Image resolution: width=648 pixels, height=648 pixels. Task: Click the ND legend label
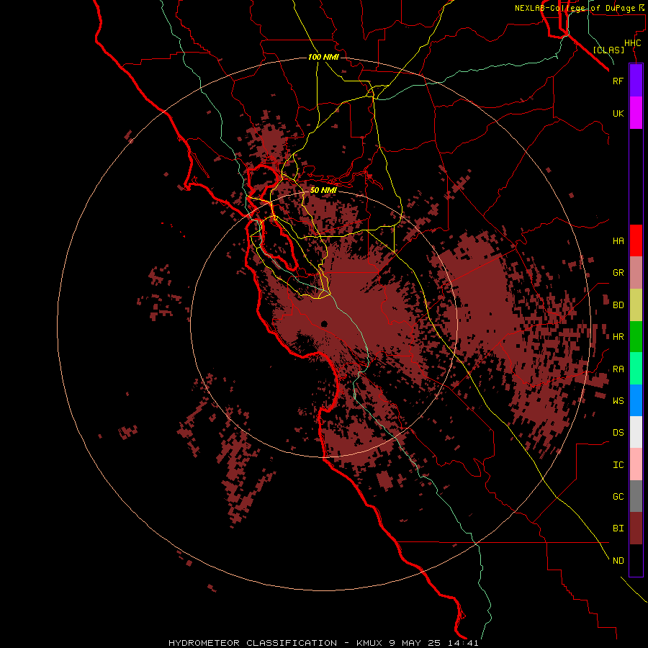(x=618, y=561)
